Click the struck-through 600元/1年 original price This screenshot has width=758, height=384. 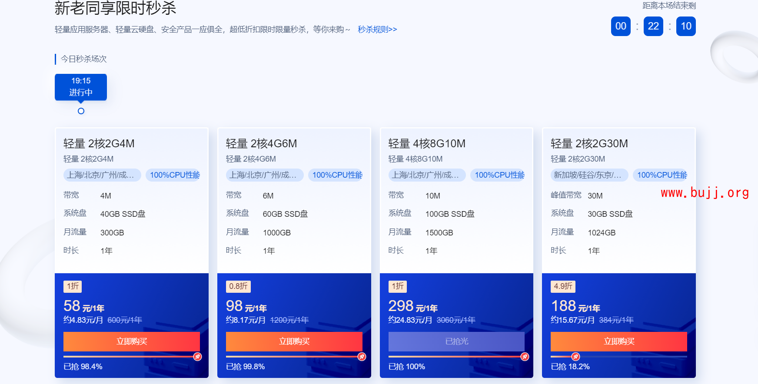(125, 320)
